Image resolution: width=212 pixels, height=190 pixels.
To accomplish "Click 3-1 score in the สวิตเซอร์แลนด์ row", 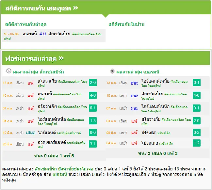I will coord(93,144).
